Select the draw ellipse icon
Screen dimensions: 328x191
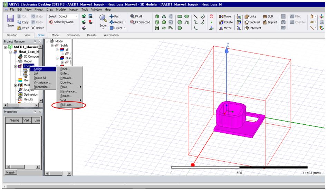coord(186,16)
